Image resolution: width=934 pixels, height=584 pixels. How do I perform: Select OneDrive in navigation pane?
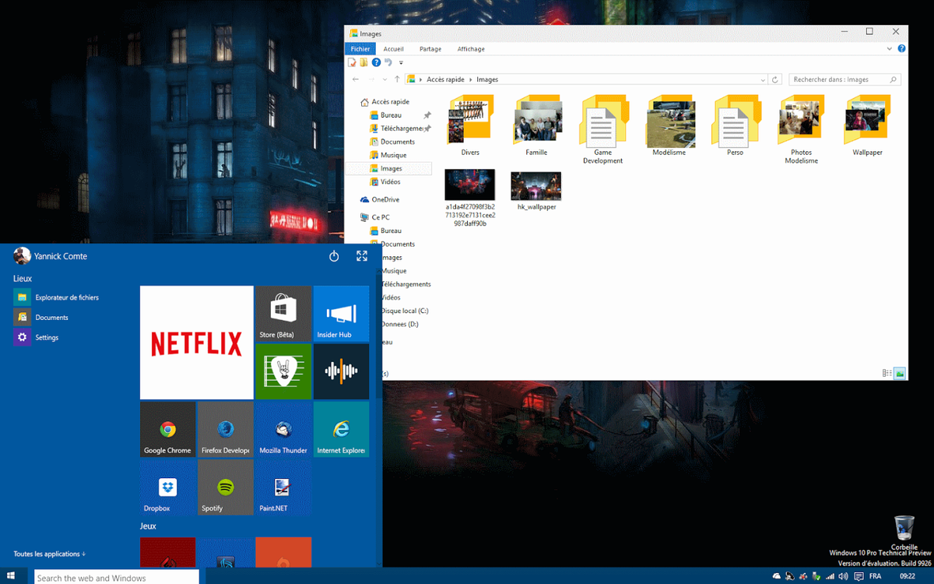379,199
